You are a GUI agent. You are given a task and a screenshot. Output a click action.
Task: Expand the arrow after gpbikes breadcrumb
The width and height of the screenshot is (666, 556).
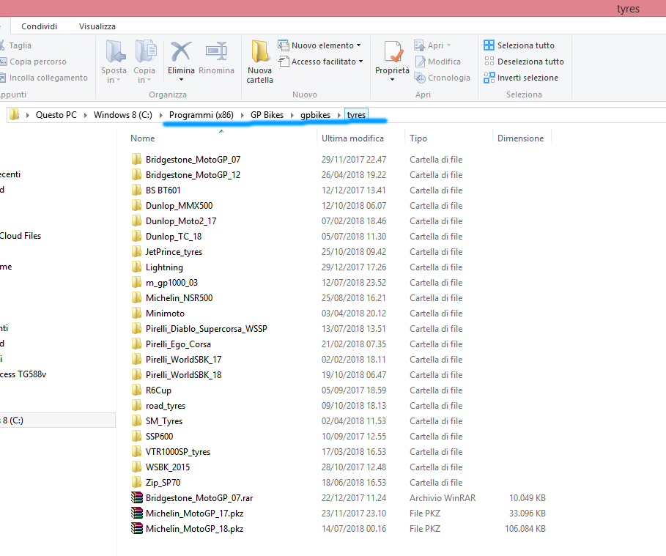339,115
